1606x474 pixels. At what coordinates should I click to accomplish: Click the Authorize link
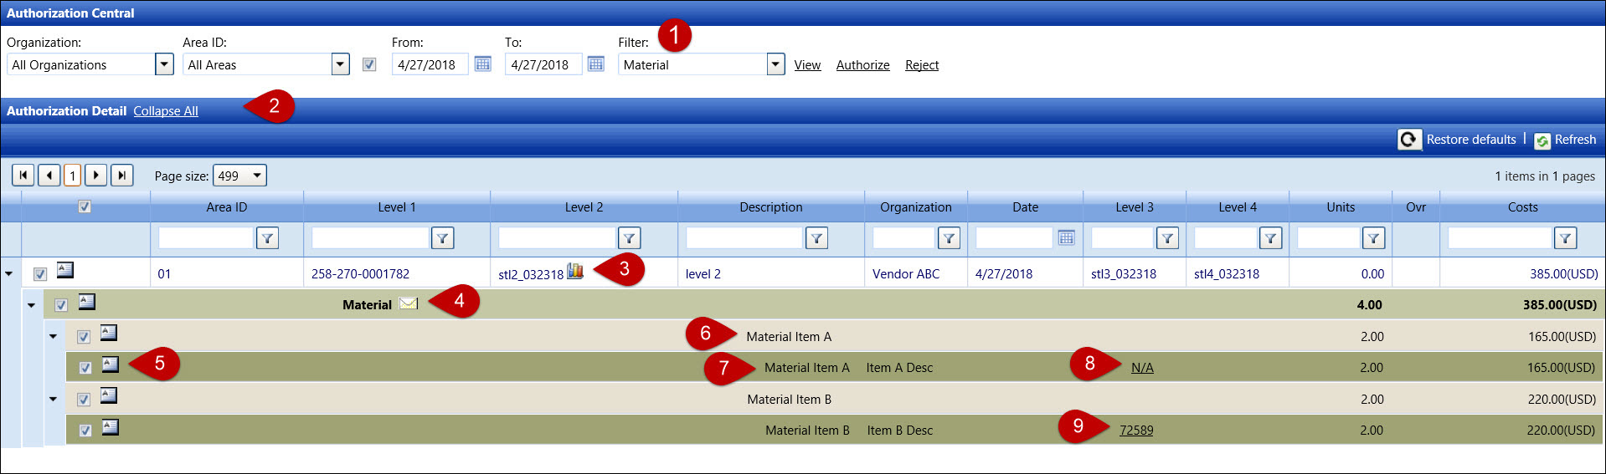coord(862,65)
